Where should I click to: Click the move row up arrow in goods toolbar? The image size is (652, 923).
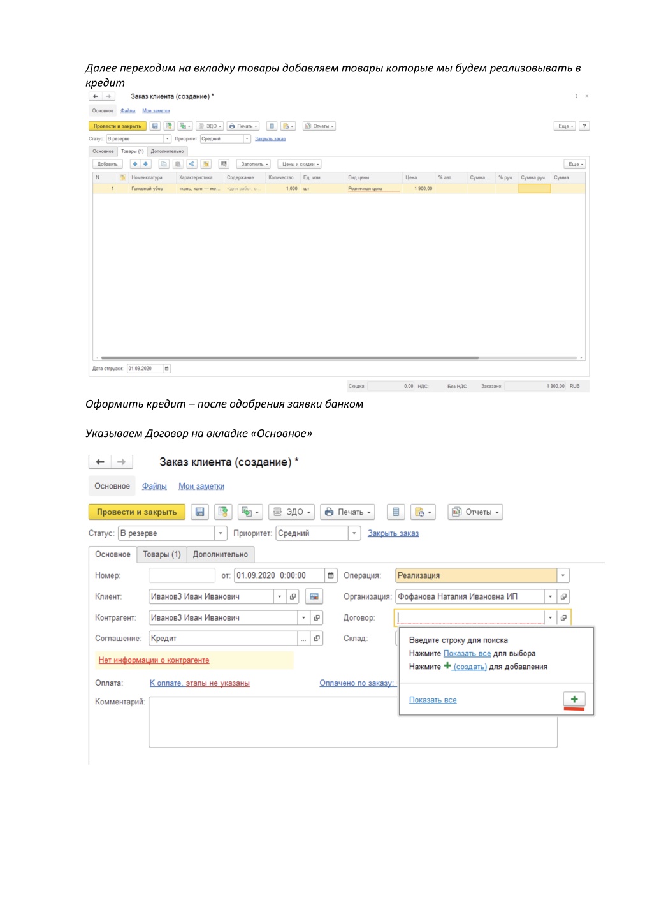135,164
